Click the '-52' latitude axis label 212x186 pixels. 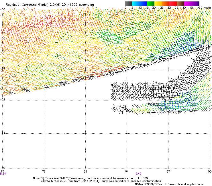coord(3,38)
